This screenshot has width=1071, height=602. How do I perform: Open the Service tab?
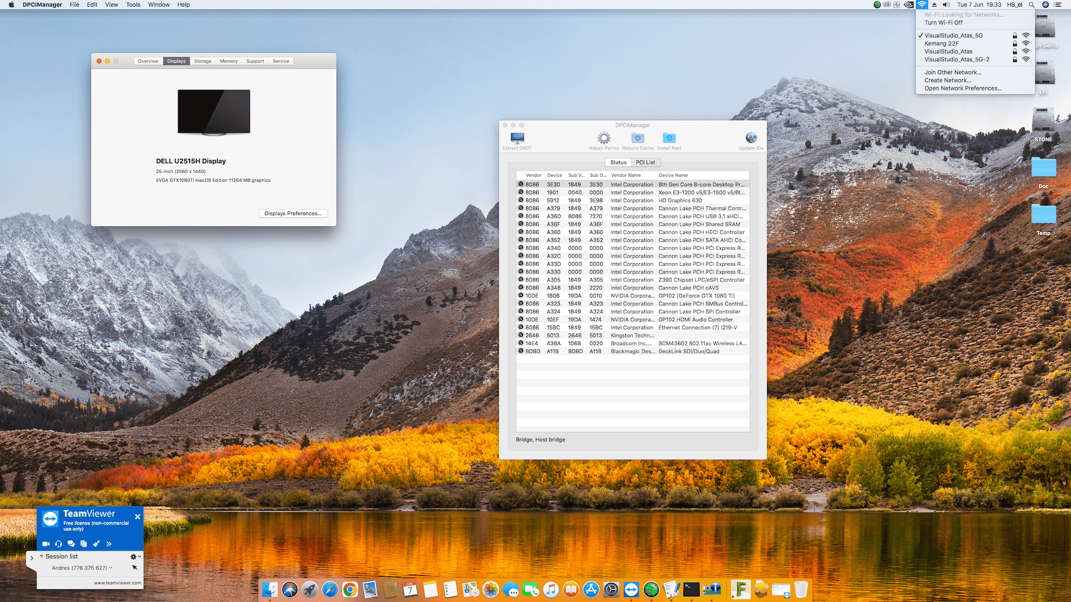tap(281, 61)
